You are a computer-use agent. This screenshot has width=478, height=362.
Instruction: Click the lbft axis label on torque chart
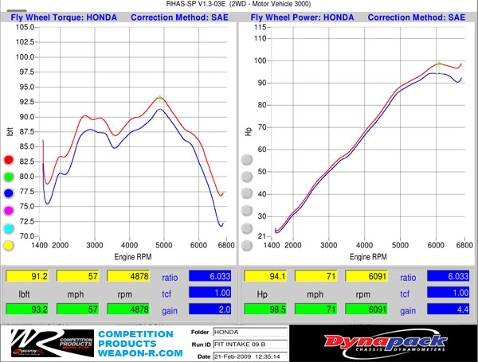click(x=10, y=131)
